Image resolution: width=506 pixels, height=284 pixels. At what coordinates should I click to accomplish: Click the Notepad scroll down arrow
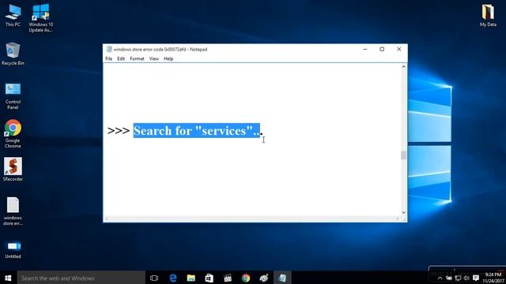point(403,212)
